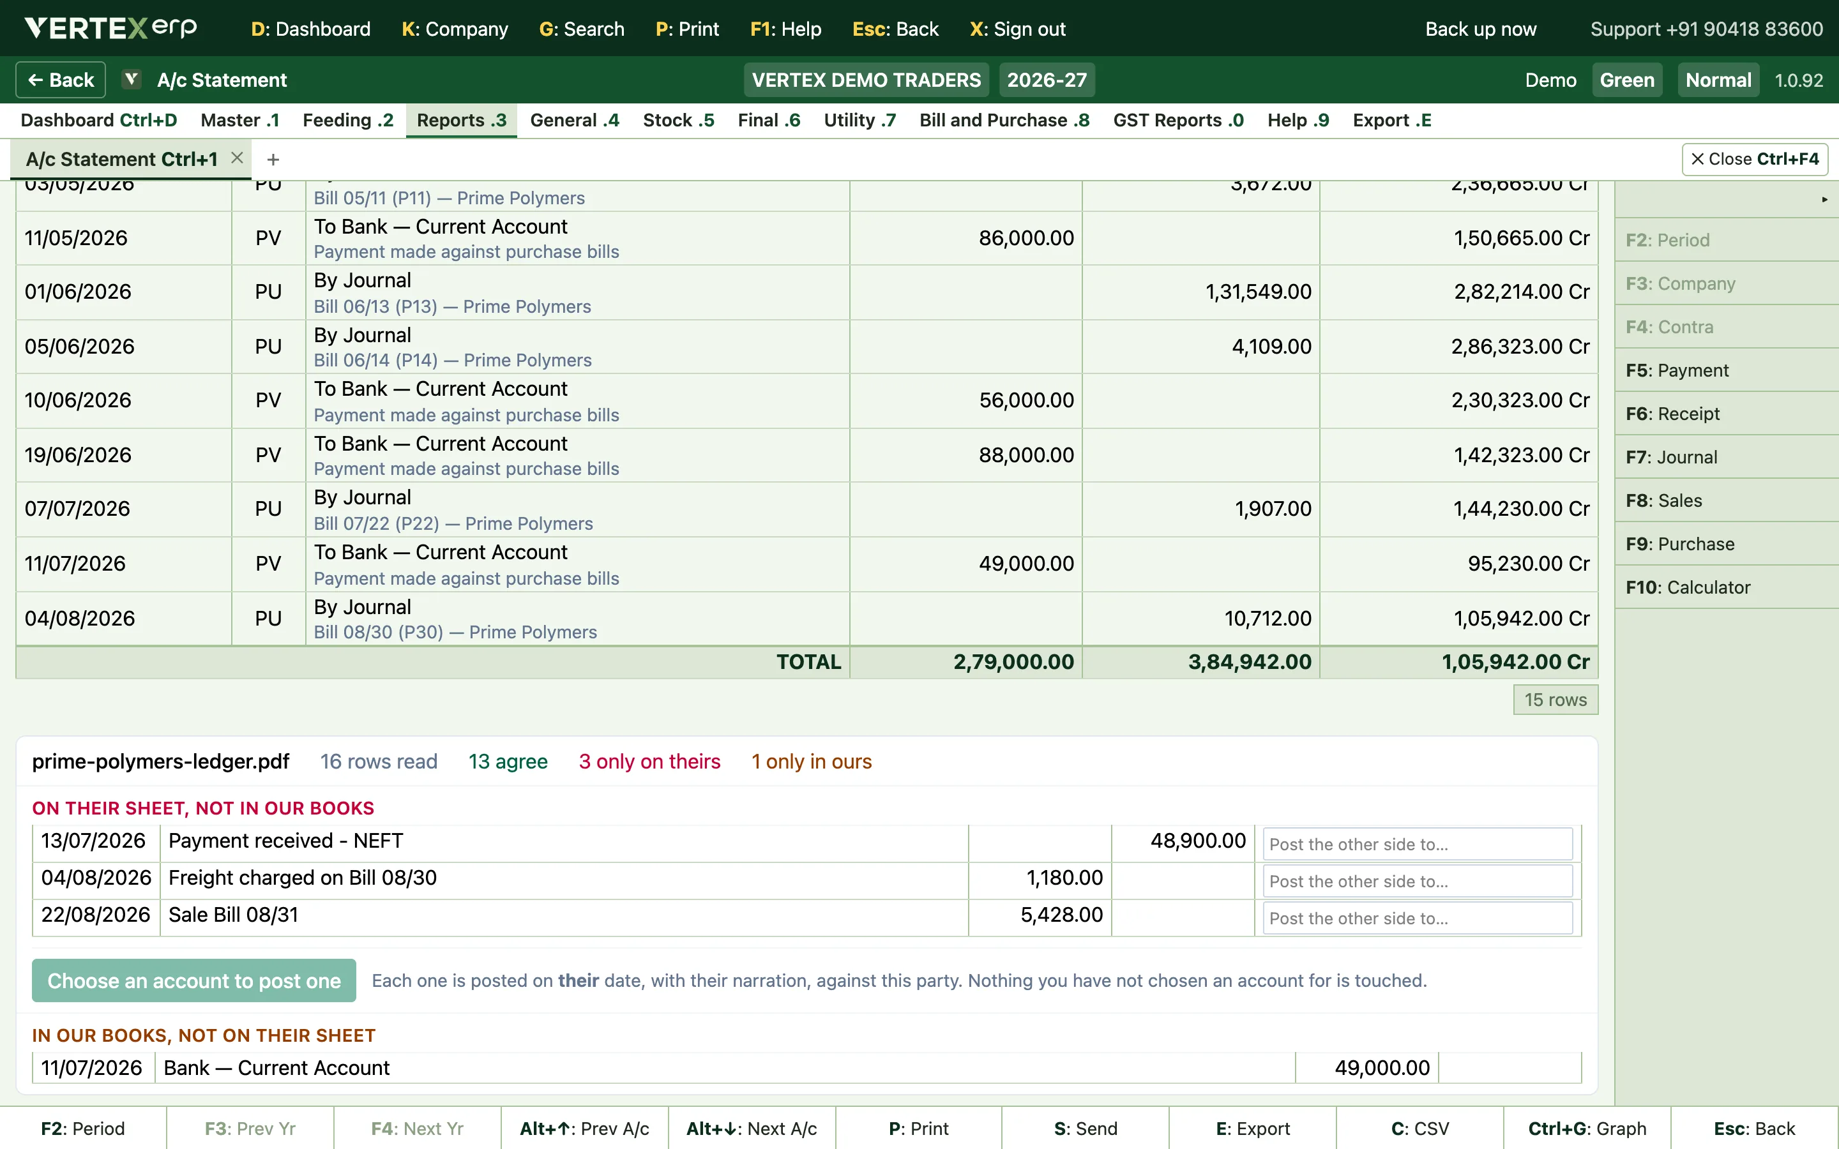1839x1149 pixels.
Task: Open the Reports .3 menu
Action: point(461,120)
